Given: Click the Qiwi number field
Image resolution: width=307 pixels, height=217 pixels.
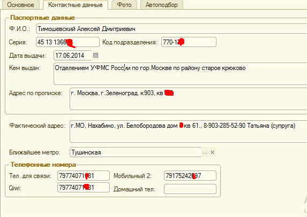Looking at the screenshot, I should pos(84,187).
